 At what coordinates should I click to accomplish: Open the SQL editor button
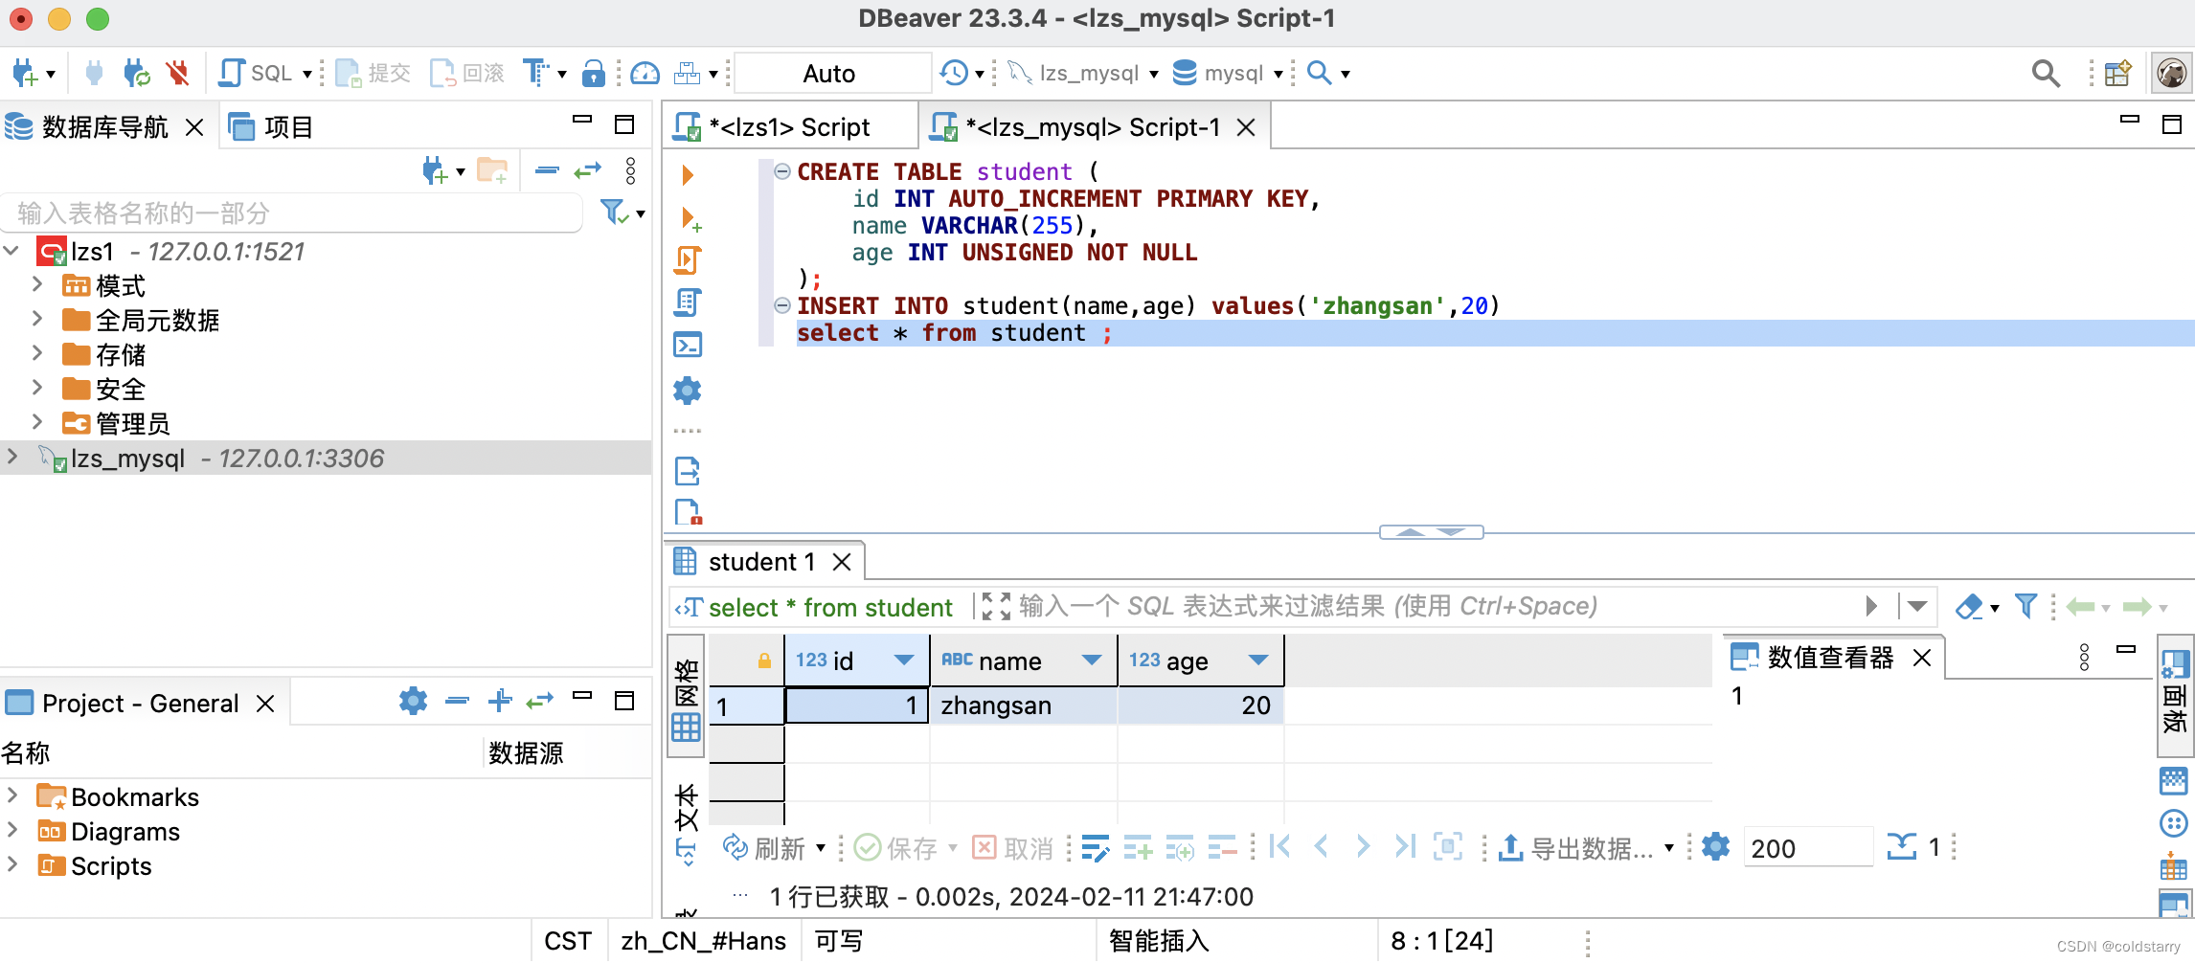[x=257, y=73]
